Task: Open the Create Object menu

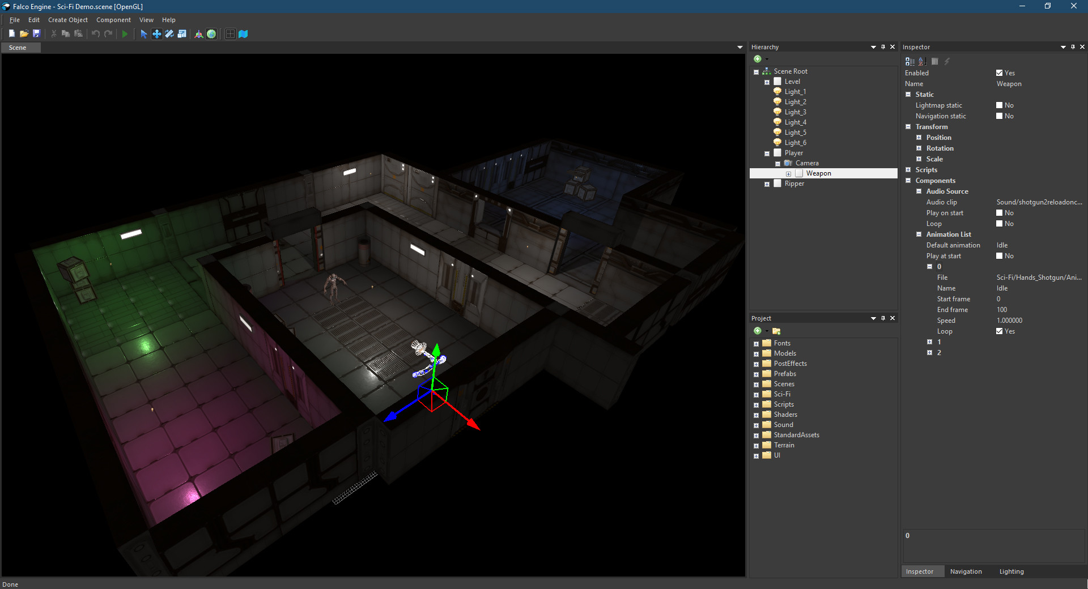Action: (x=67, y=20)
